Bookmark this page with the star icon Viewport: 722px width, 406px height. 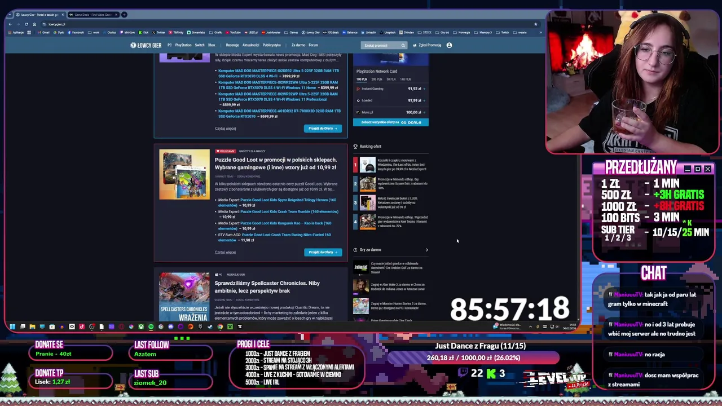pos(535,24)
